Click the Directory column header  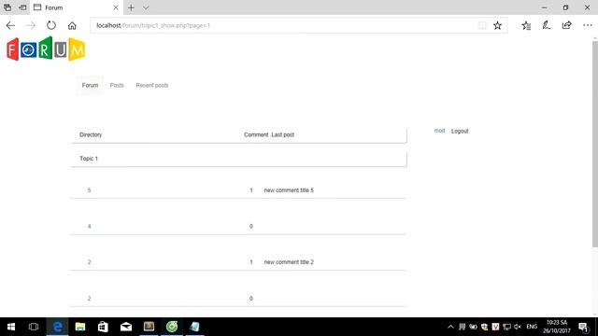[x=91, y=134]
